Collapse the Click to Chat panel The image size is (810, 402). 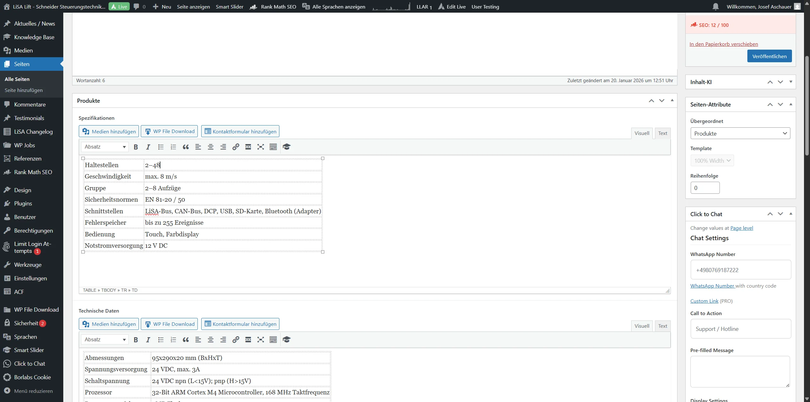(x=790, y=214)
